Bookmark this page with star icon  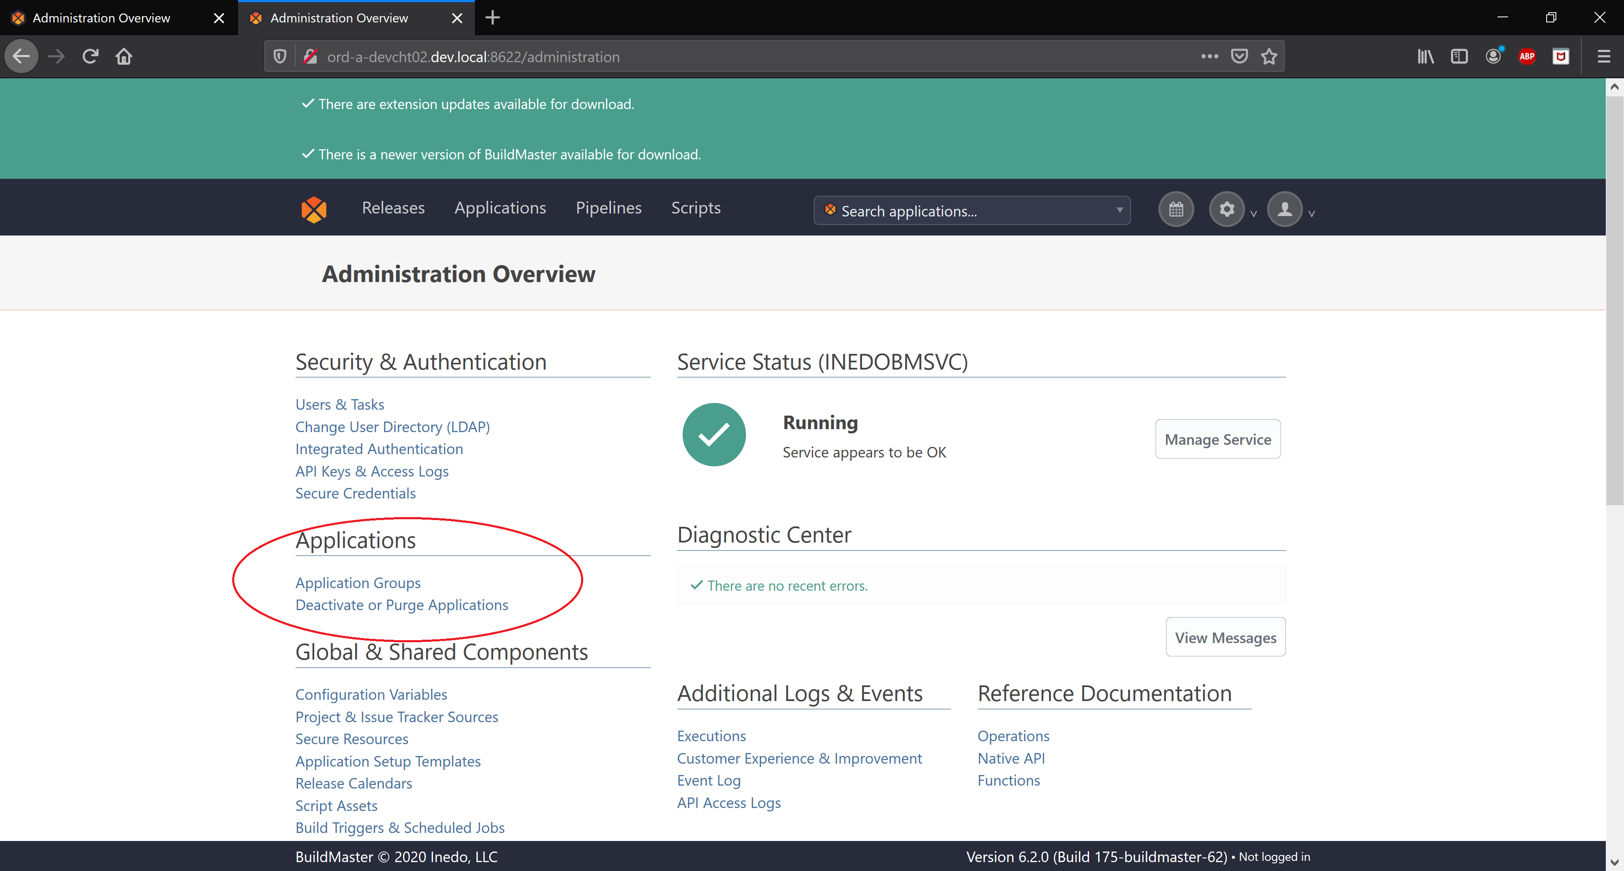click(x=1268, y=56)
